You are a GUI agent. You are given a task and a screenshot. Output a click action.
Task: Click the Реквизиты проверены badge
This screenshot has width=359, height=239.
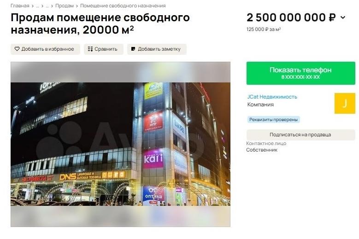(273, 120)
